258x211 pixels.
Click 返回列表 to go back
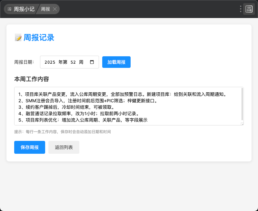[64, 147]
